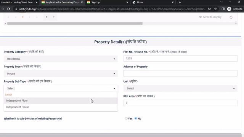Choose Independent House from the list
This screenshot has width=244, height=137.
point(61,107)
